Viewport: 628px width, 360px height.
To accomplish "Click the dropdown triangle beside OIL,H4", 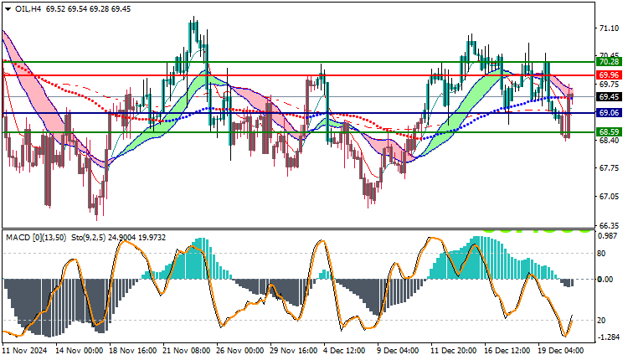I will pos(8,9).
